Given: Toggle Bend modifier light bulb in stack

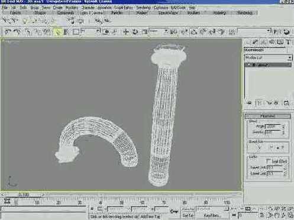Looking at the screenshot, I should (249, 65).
